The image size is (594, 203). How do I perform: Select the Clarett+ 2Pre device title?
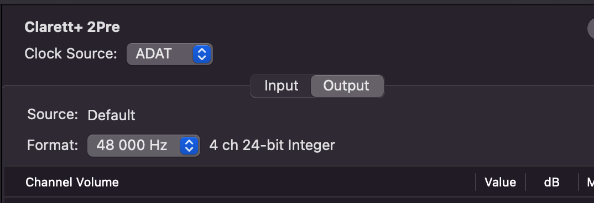click(x=72, y=27)
